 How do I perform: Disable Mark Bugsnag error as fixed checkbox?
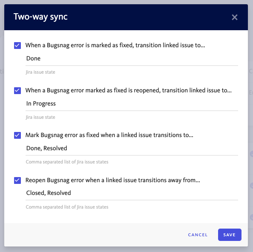[x=17, y=135]
